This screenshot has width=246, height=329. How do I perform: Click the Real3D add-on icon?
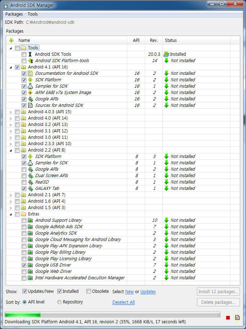(31, 182)
